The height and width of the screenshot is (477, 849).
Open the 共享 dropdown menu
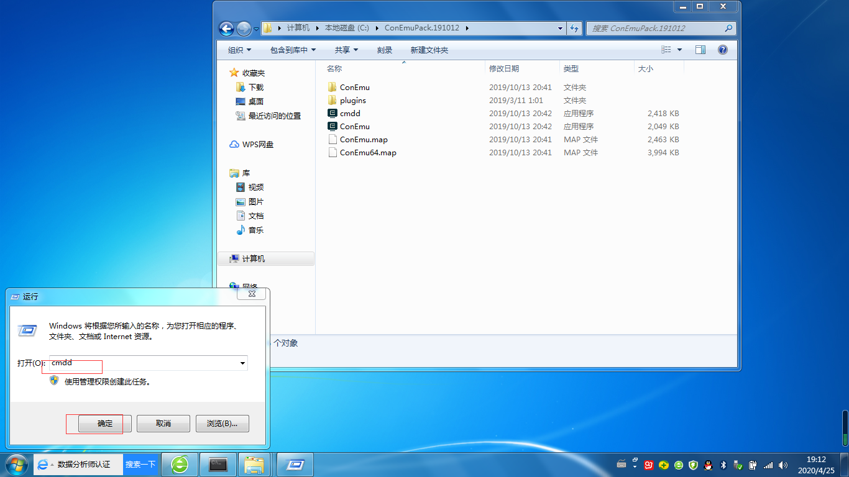coord(347,50)
